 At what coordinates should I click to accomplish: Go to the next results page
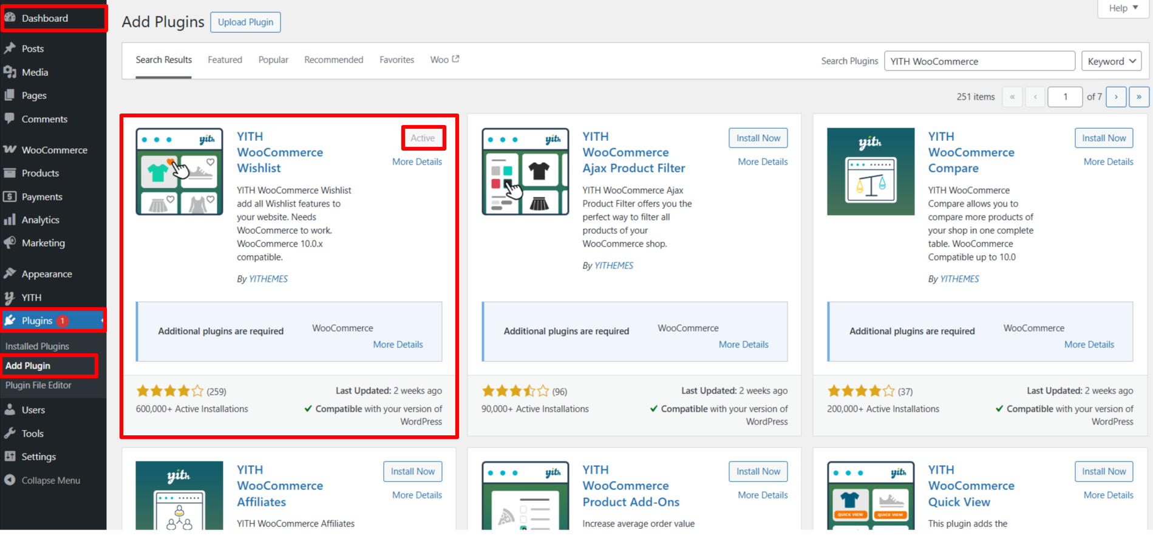pyautogui.click(x=1116, y=97)
